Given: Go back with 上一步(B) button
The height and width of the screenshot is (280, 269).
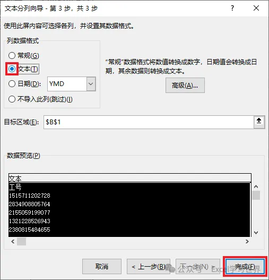Looking at the screenshot, I should coord(149,267).
